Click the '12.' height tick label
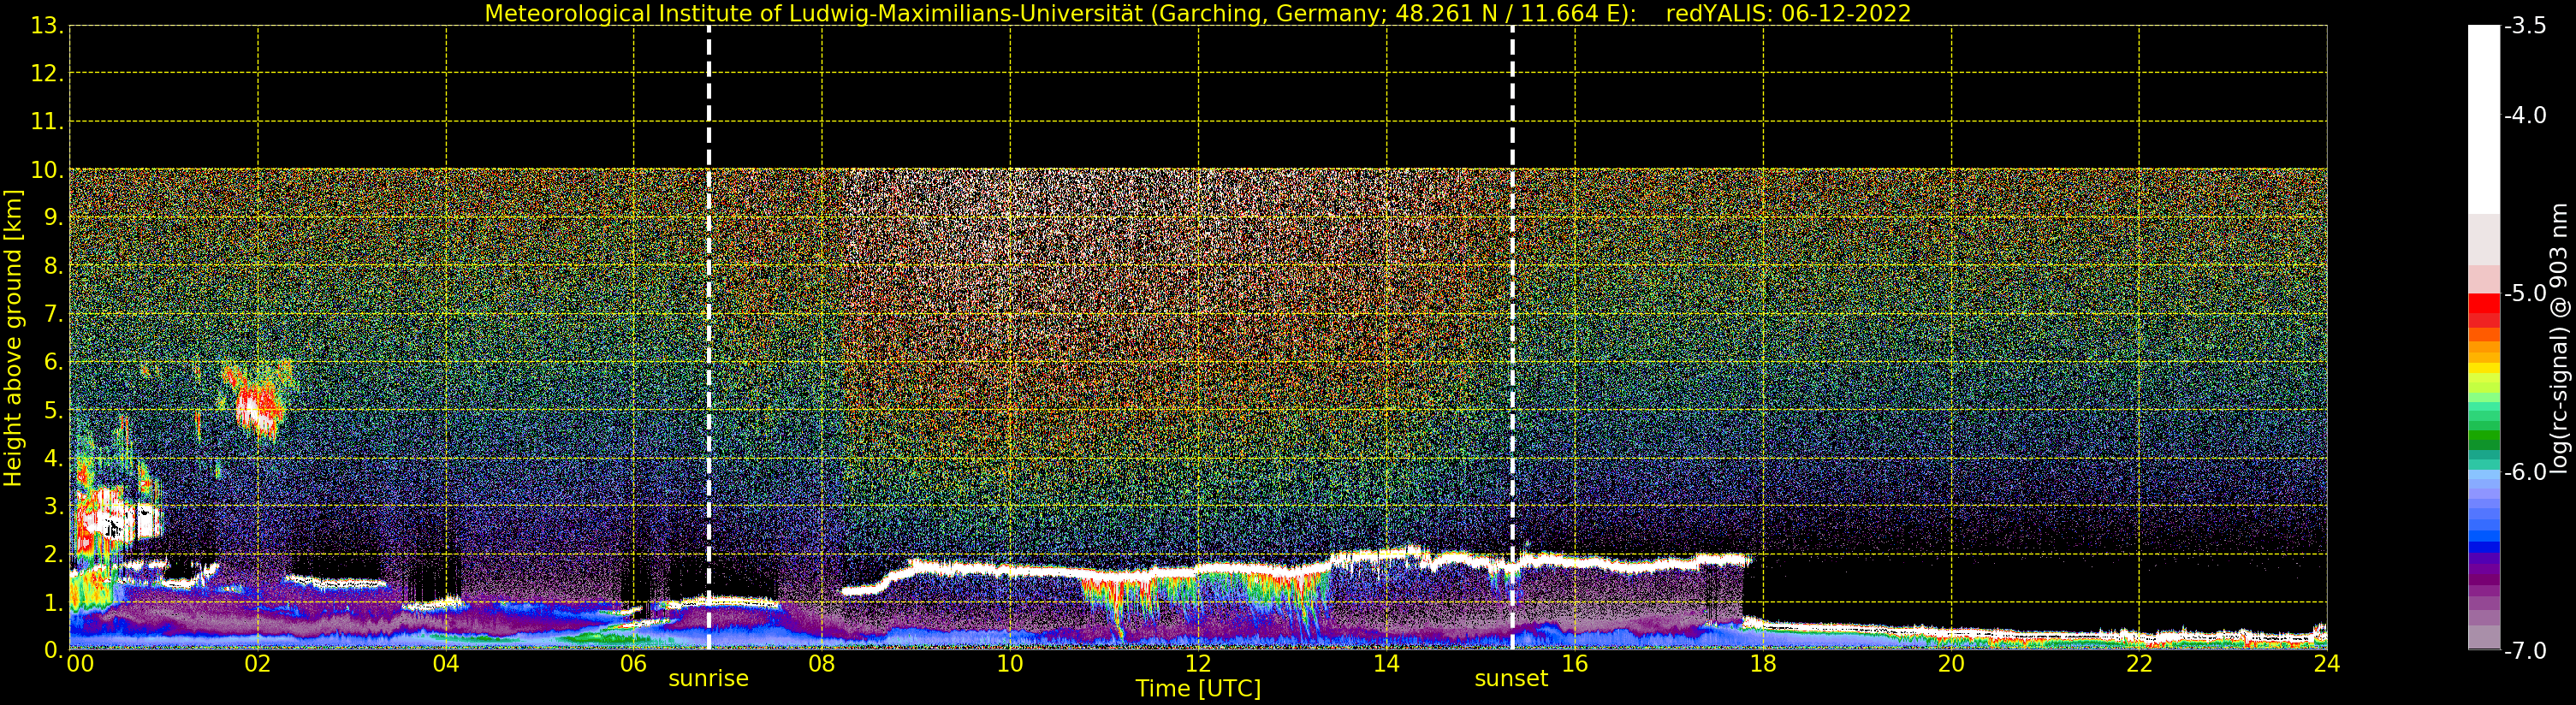 pos(47,73)
